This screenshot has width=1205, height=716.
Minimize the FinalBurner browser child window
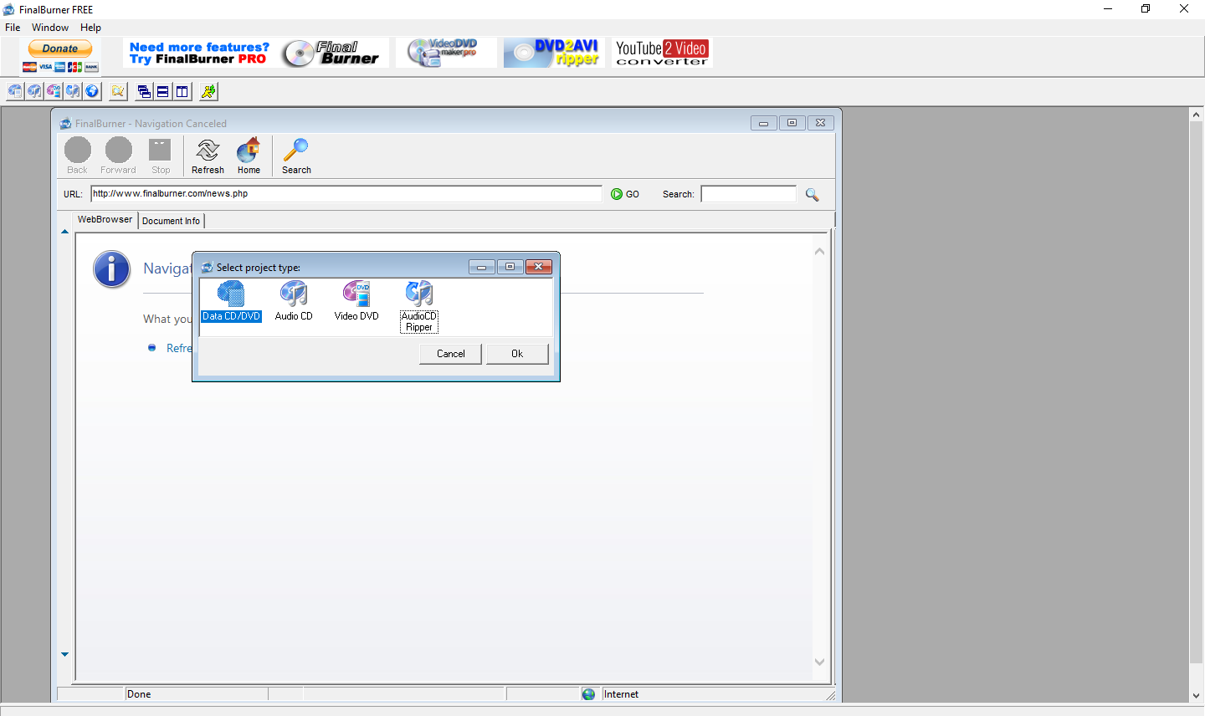click(x=763, y=123)
